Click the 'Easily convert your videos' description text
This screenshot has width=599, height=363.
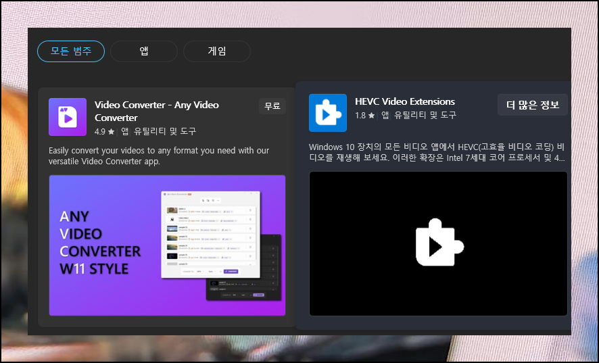click(x=159, y=156)
